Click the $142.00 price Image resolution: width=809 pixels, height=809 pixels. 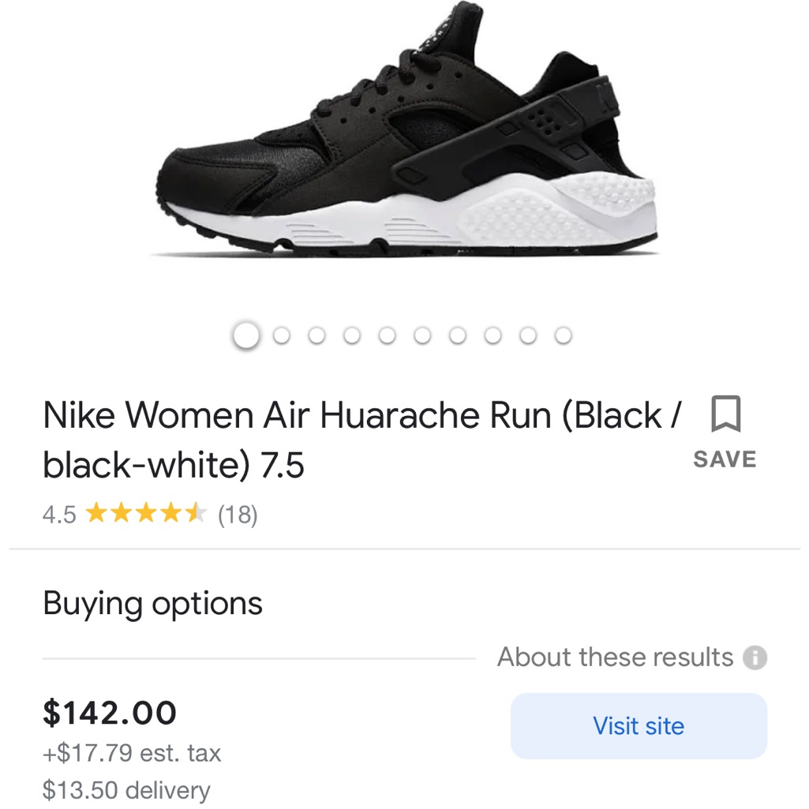tap(110, 714)
